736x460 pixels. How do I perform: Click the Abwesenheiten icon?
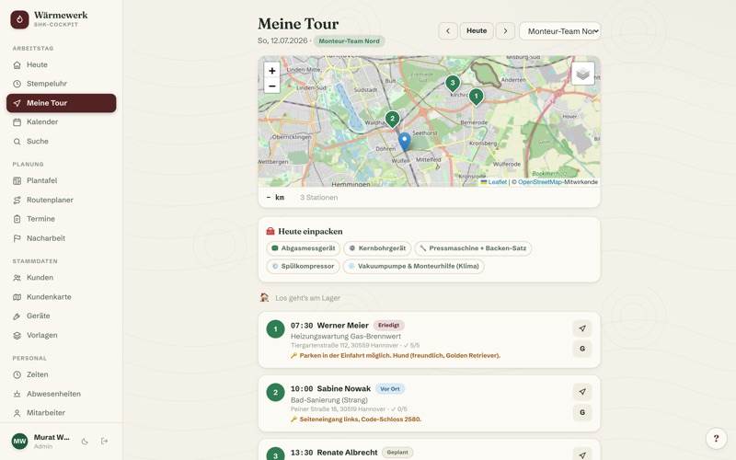17,394
